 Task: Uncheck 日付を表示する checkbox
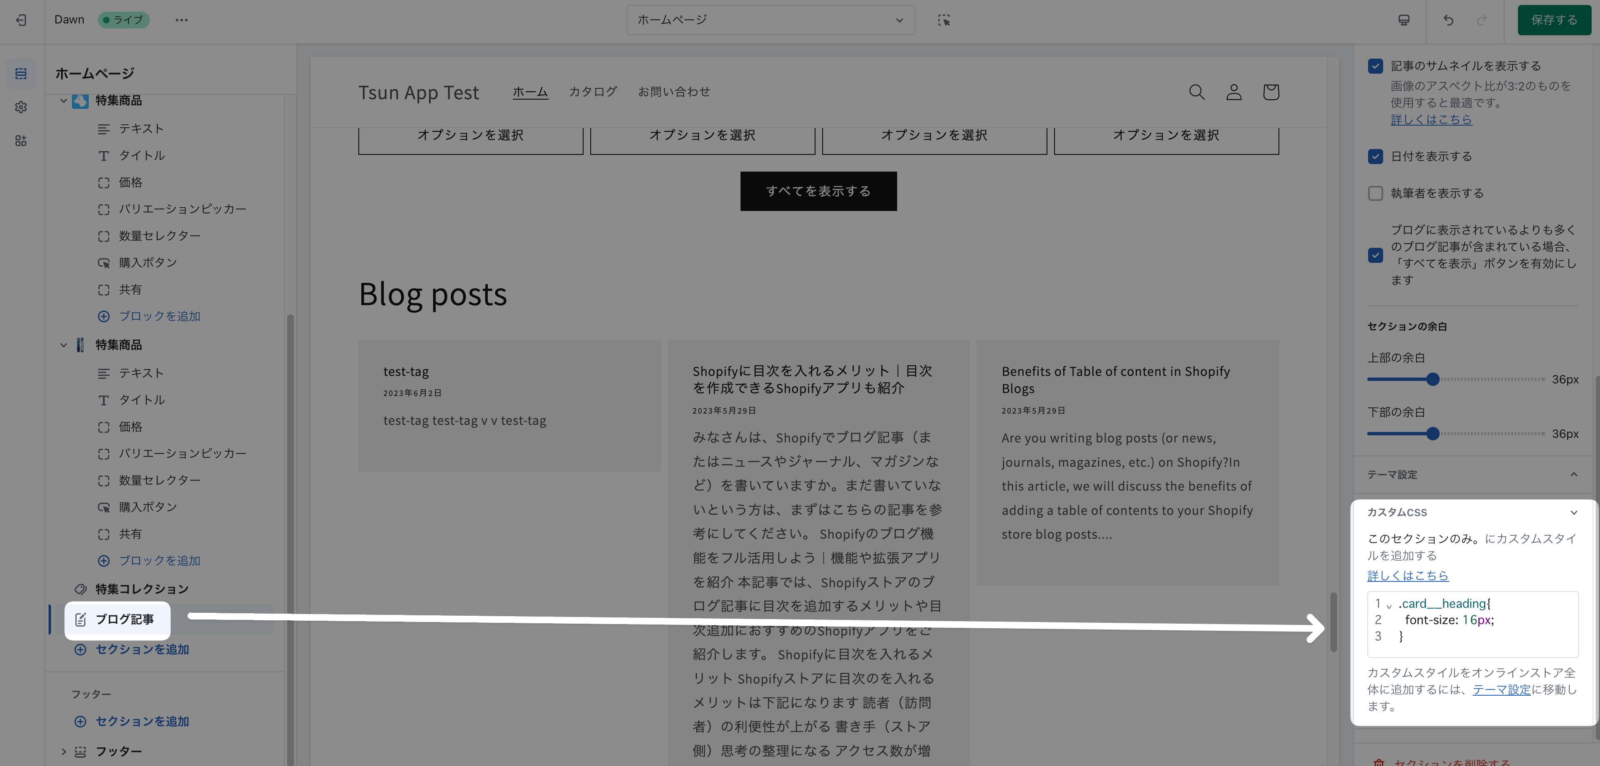(1375, 157)
